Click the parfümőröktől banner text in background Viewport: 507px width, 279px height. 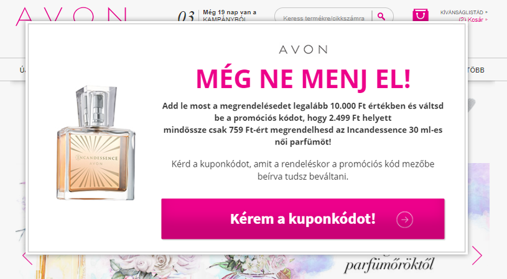[389, 265]
